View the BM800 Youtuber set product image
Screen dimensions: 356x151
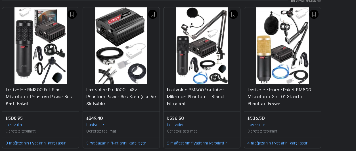click(x=202, y=46)
